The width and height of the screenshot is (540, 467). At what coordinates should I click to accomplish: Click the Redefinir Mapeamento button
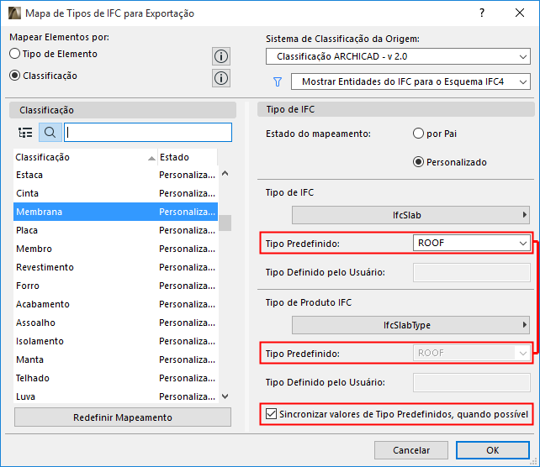click(123, 417)
